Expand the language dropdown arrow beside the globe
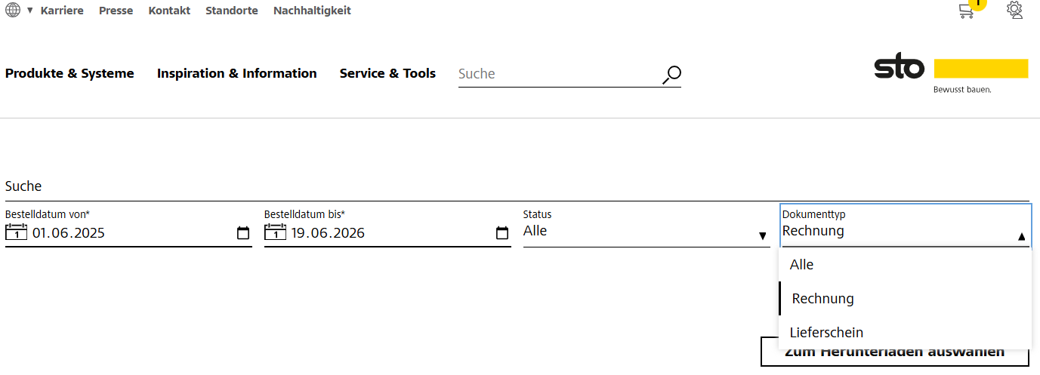The height and width of the screenshot is (375, 1040). point(30,11)
